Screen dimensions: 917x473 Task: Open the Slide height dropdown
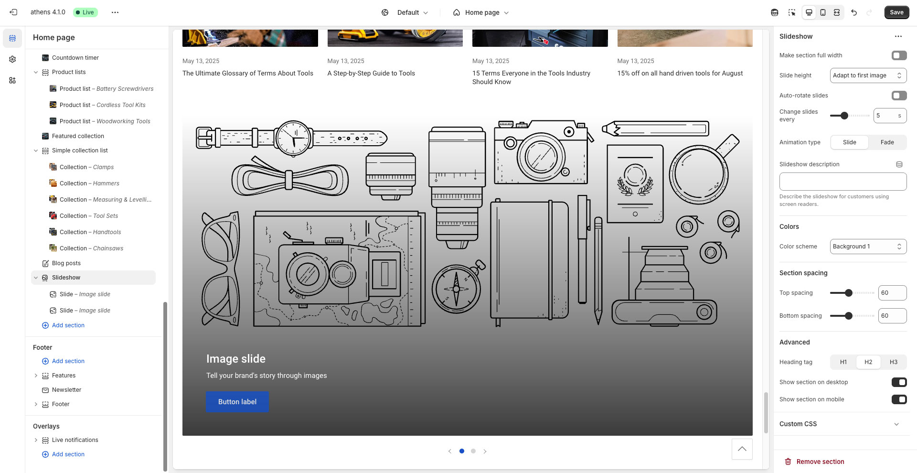868,75
